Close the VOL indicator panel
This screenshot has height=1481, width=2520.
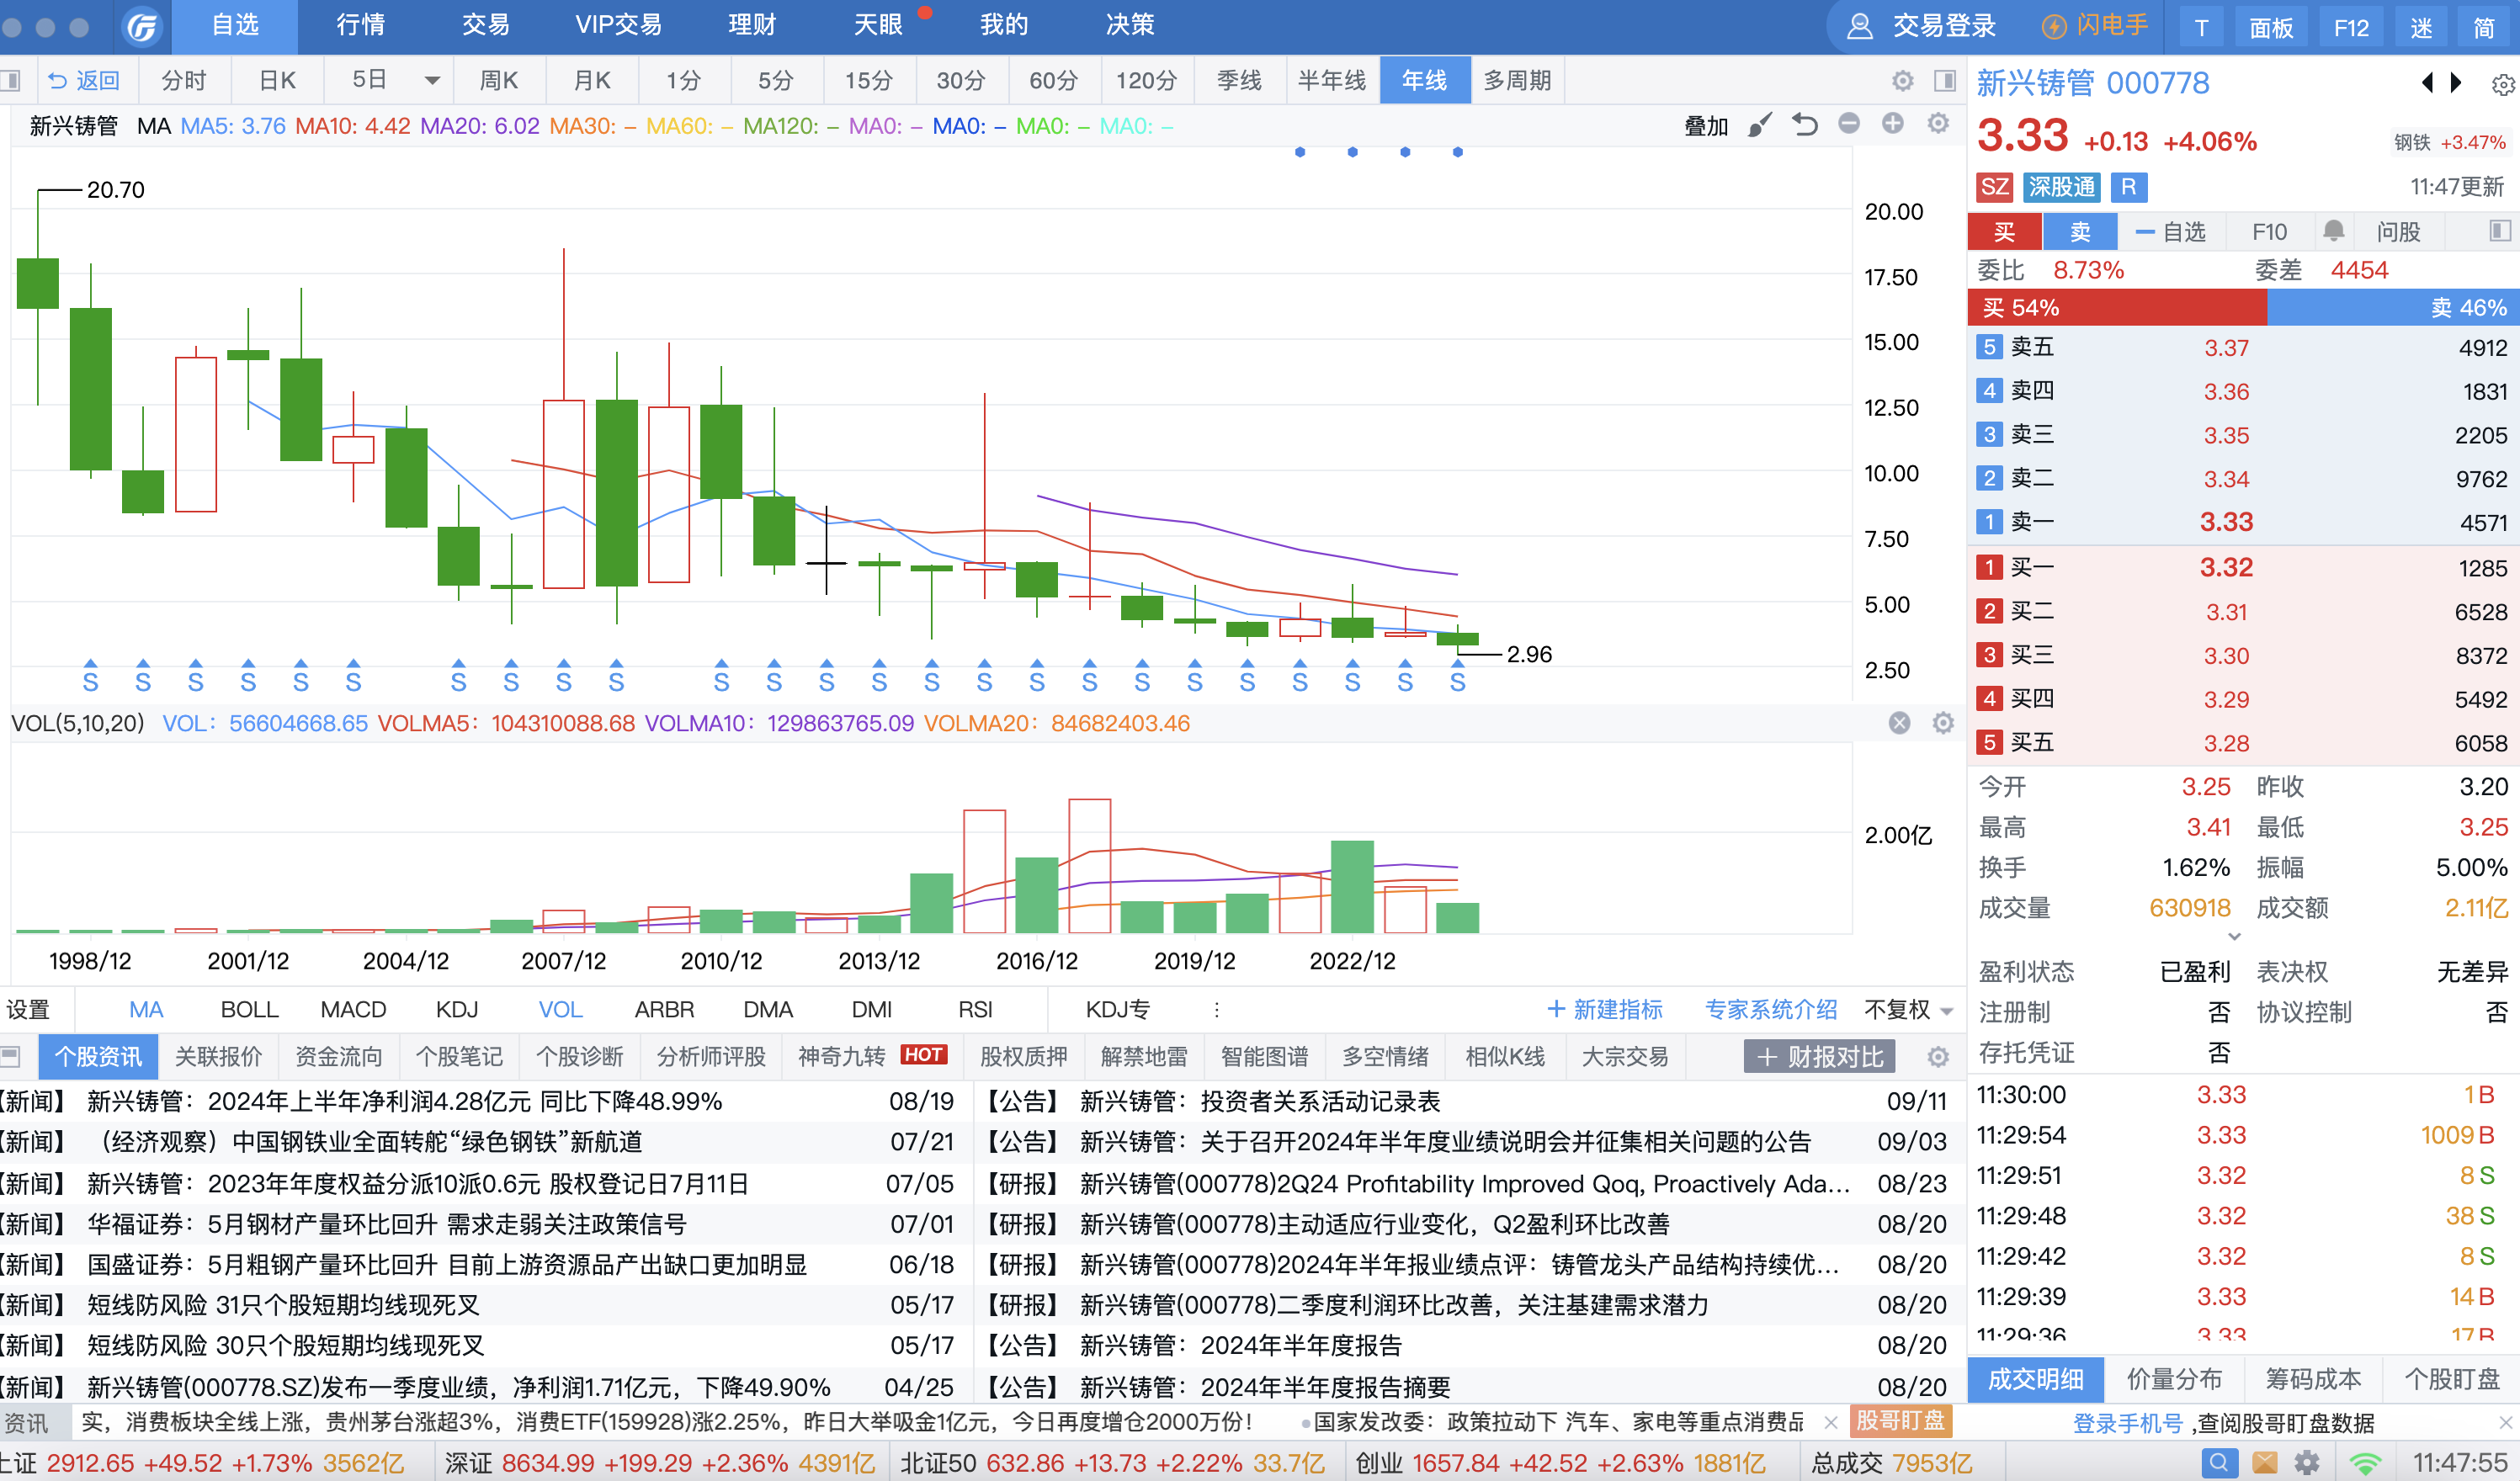click(1899, 723)
